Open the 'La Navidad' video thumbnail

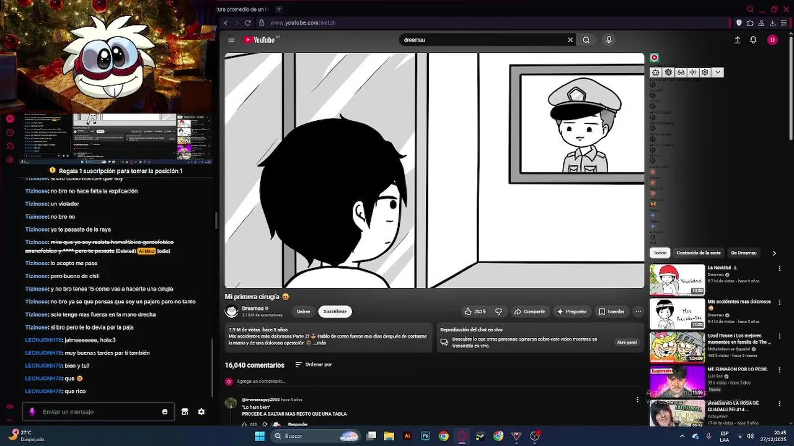coord(677,280)
